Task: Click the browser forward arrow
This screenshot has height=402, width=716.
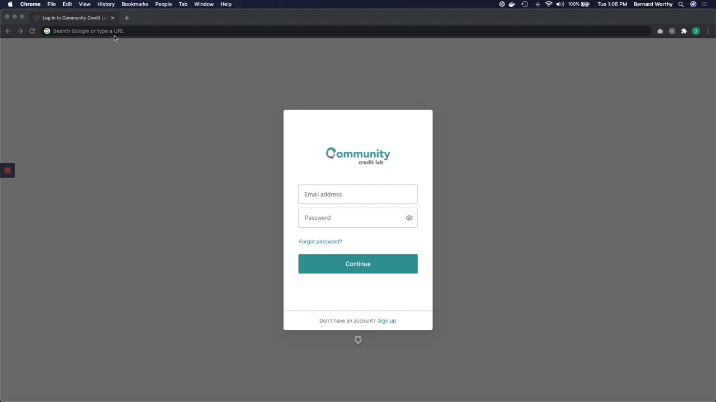Action: tap(20, 31)
